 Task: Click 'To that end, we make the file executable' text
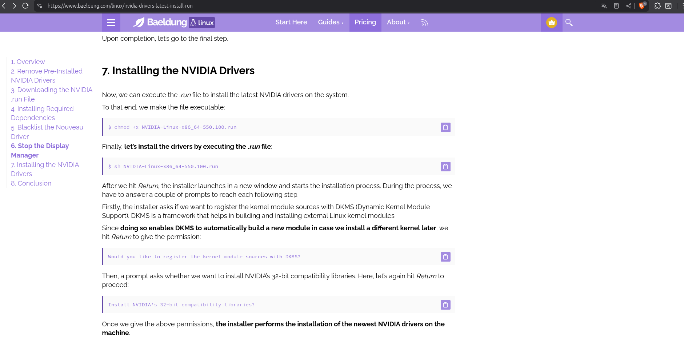(164, 107)
